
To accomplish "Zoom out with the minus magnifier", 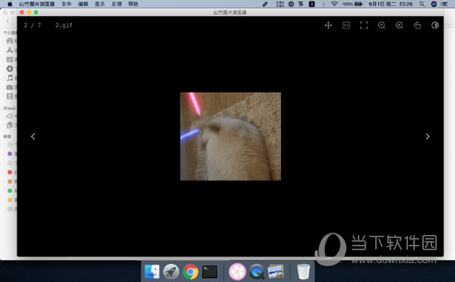I will [381, 25].
